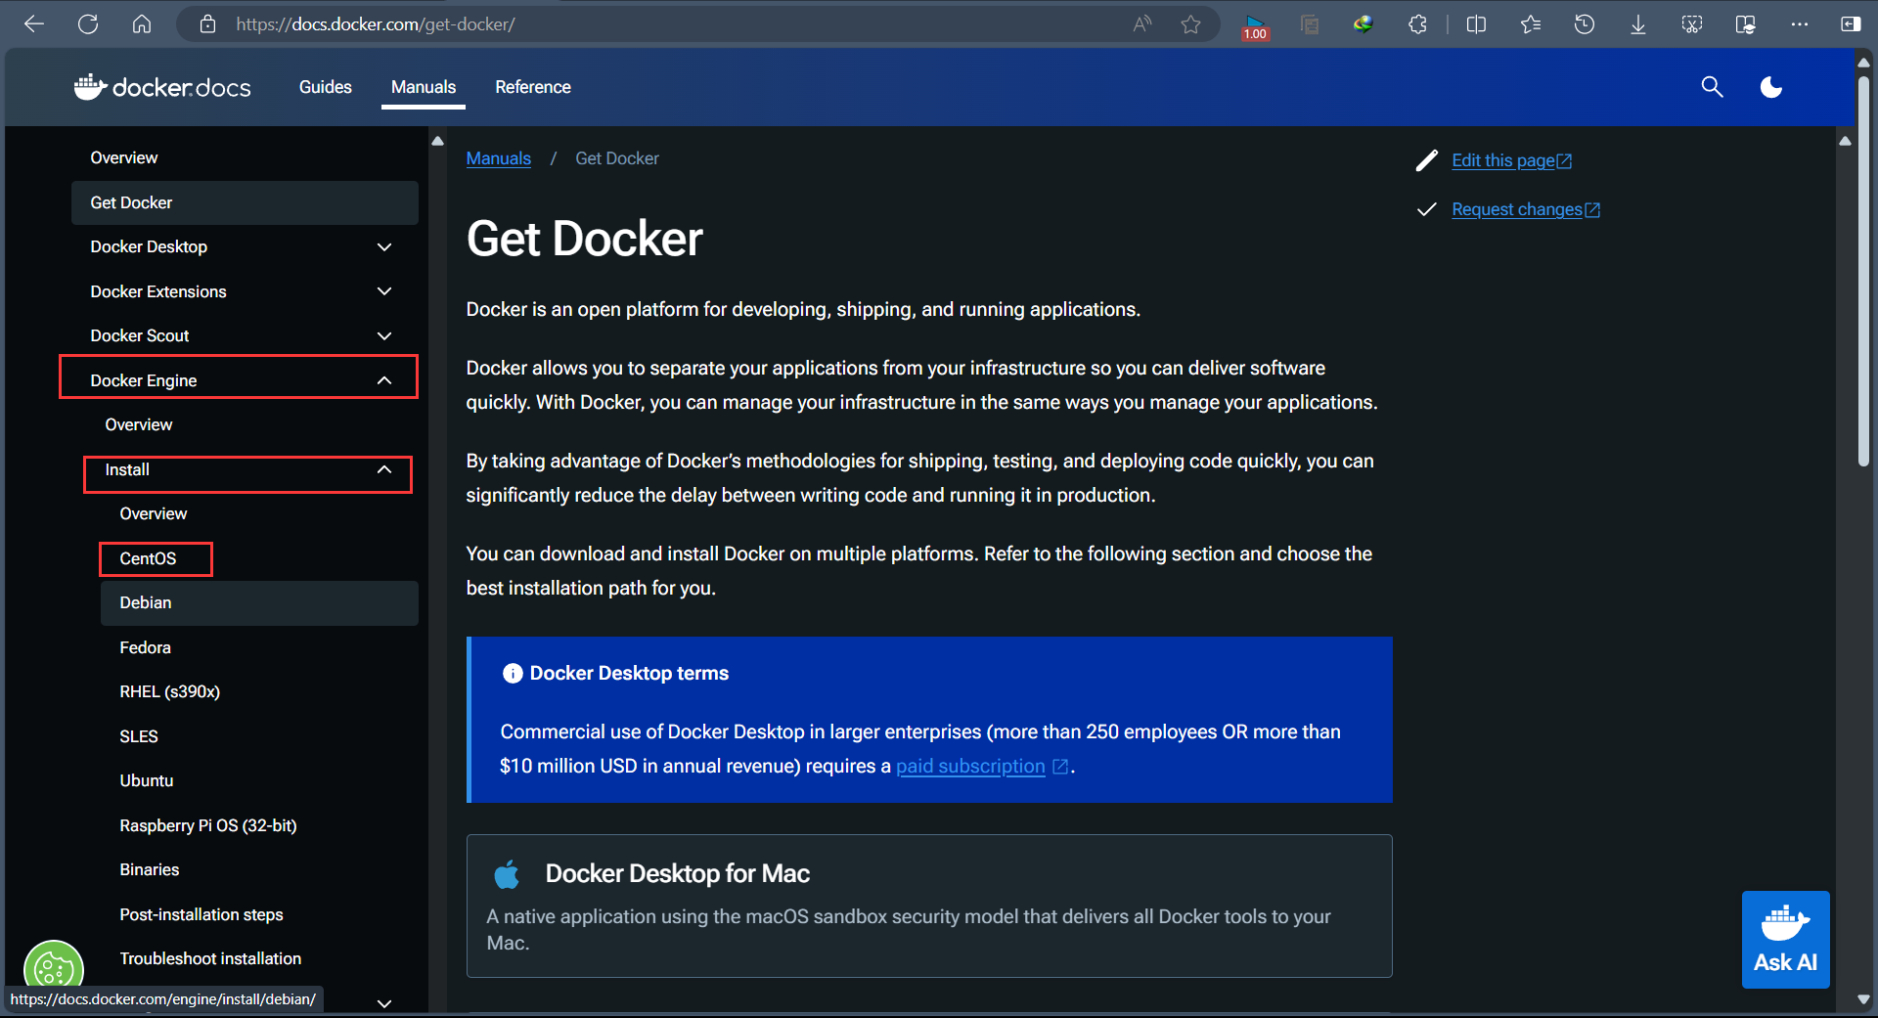1878x1018 pixels.
Task: Click content pane scroll up arrow
Action: coord(1845,141)
